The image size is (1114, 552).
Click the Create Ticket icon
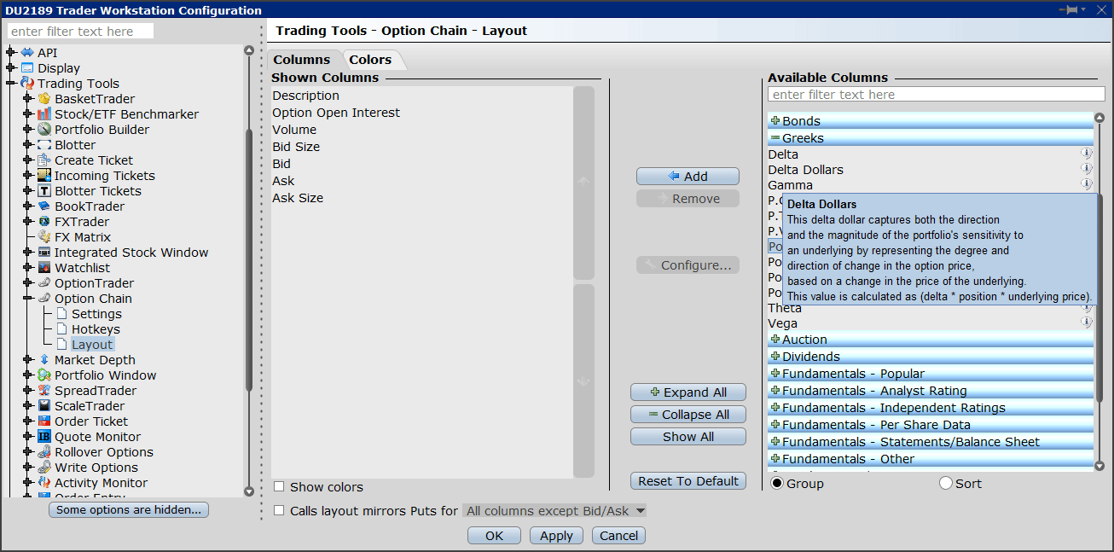(44, 160)
